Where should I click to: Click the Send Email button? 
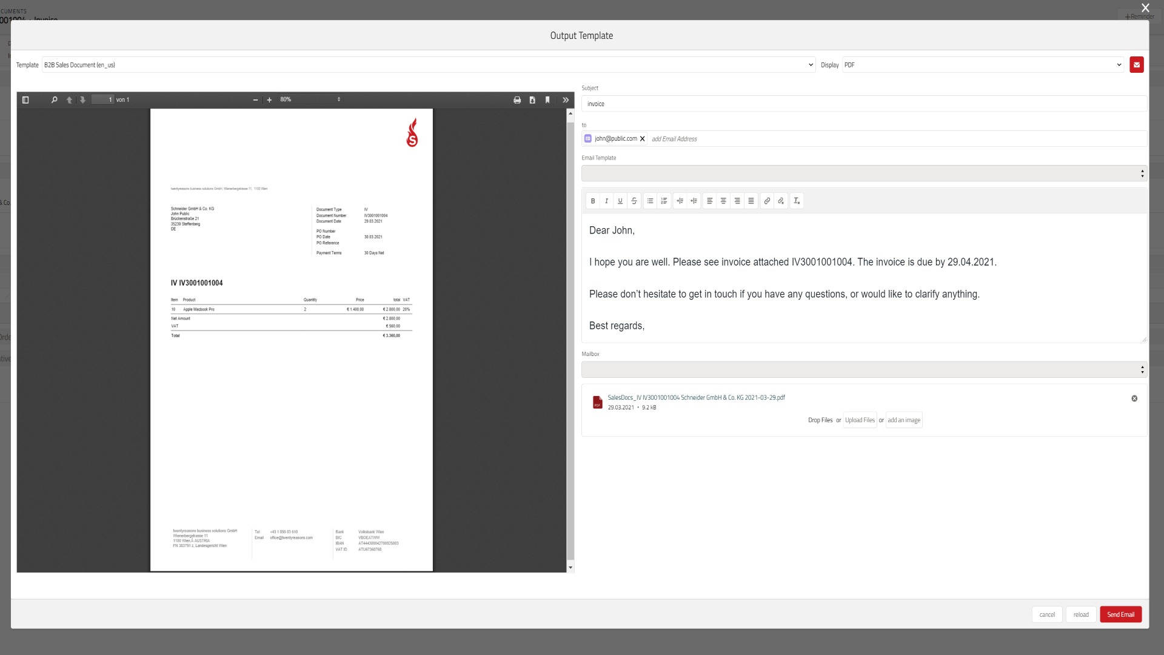[1121, 614]
